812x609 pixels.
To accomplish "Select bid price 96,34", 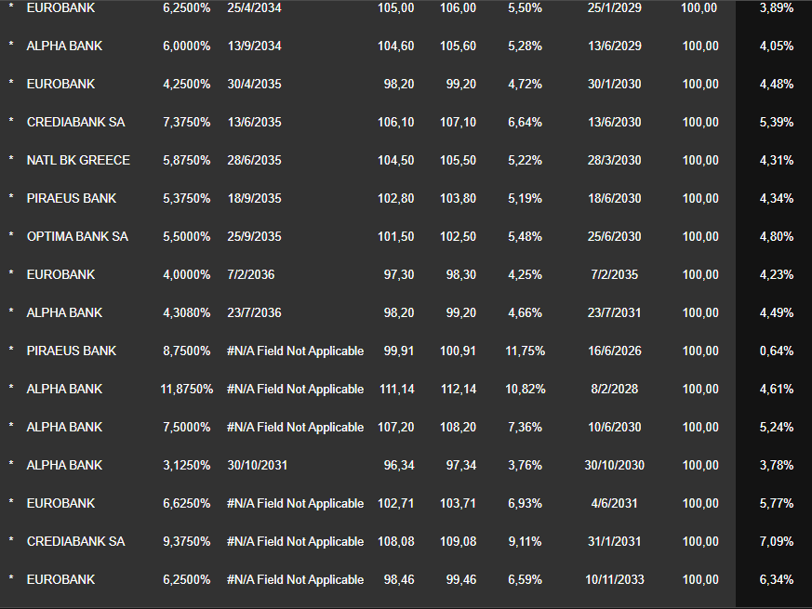I will 399,465.
